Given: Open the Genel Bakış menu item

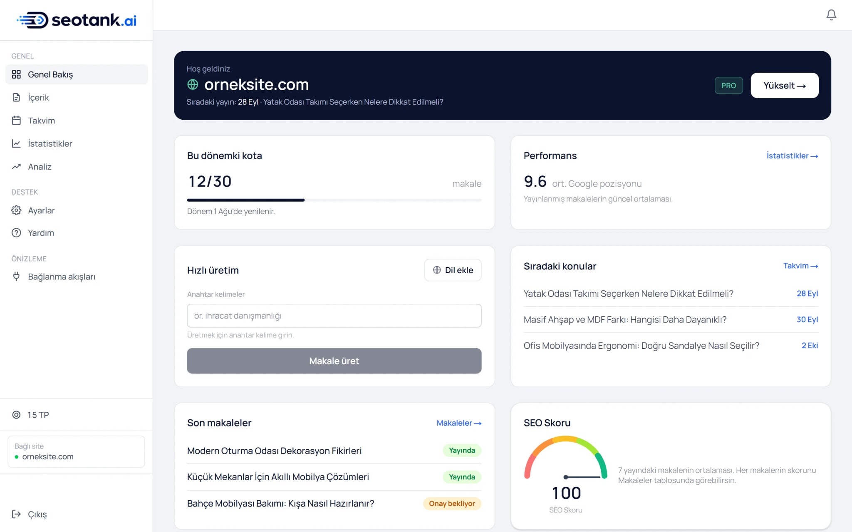Looking at the screenshot, I should click(77, 74).
